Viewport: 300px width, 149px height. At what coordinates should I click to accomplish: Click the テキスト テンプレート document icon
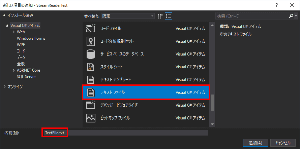91,80
